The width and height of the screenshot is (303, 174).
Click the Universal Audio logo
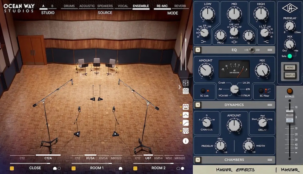290,8
